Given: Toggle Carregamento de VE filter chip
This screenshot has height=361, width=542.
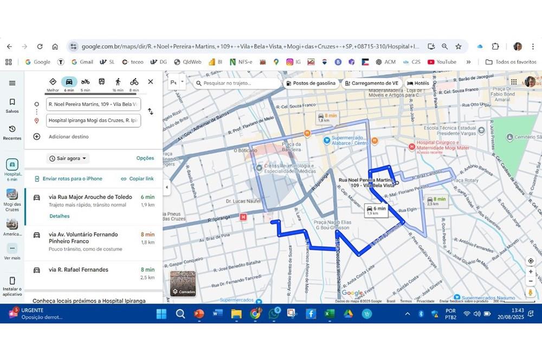Looking at the screenshot, I should tap(371, 83).
